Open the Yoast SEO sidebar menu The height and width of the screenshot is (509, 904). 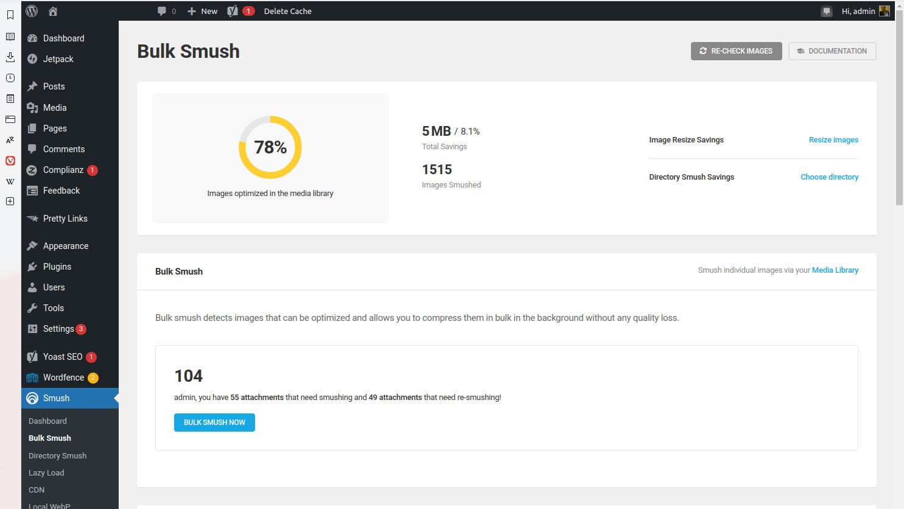click(x=70, y=357)
